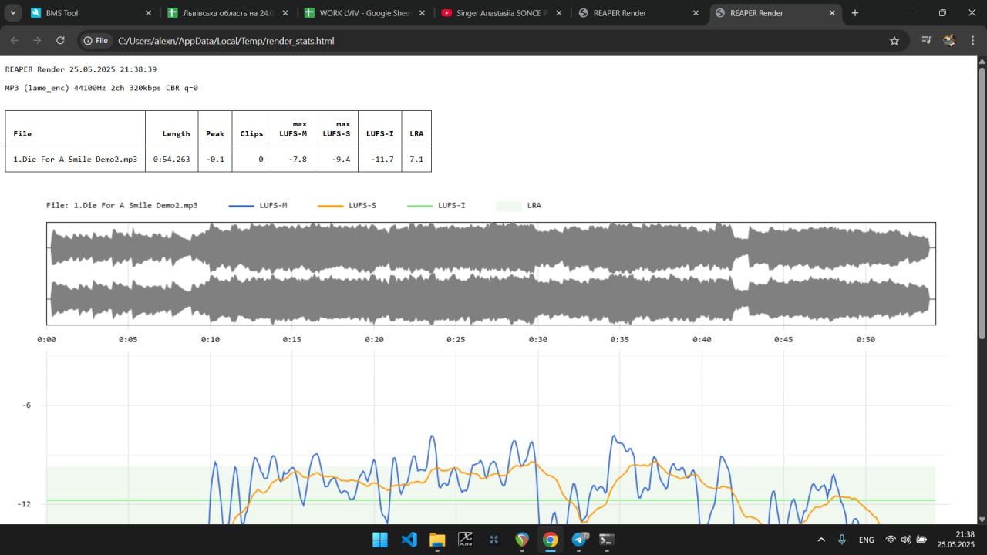Click the LUFS-I legend entry
The image size is (987, 555).
tap(436, 206)
